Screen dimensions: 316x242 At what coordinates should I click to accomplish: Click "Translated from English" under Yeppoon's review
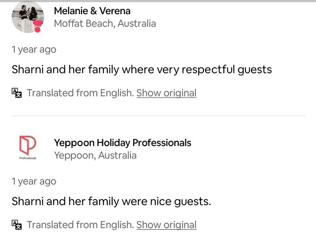pyautogui.click(x=80, y=225)
